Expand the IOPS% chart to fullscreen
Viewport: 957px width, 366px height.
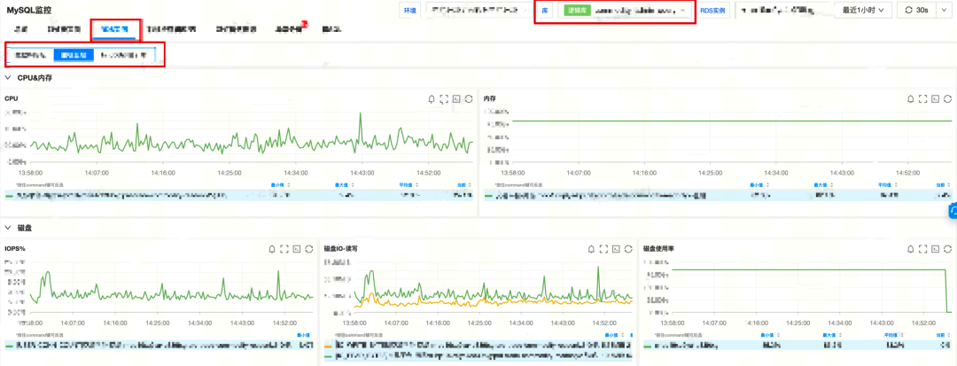click(284, 249)
